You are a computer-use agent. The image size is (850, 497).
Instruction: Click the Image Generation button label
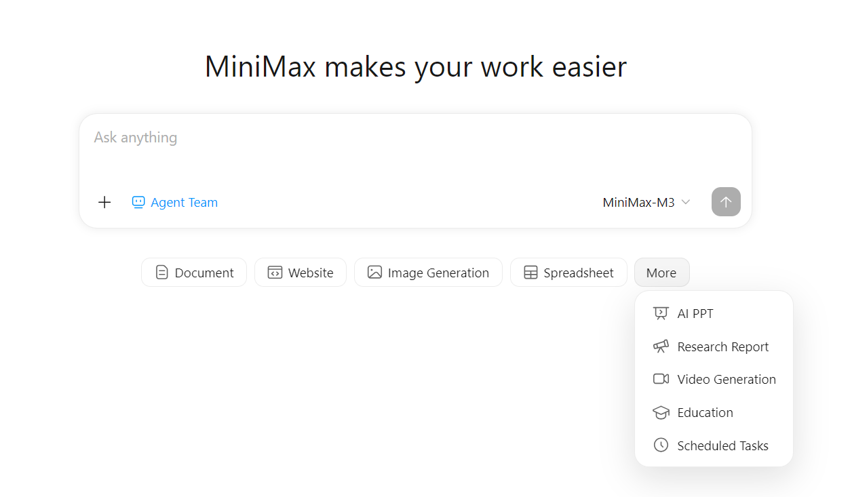[438, 273]
